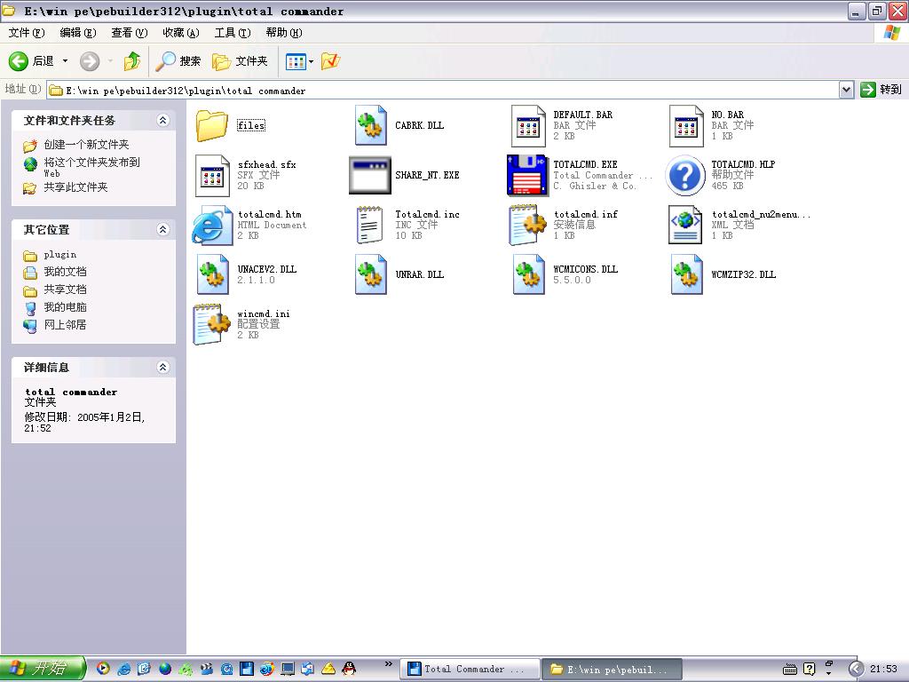Click the Forward arrow button
Screen dimensions: 909x682
pyautogui.click(x=90, y=61)
